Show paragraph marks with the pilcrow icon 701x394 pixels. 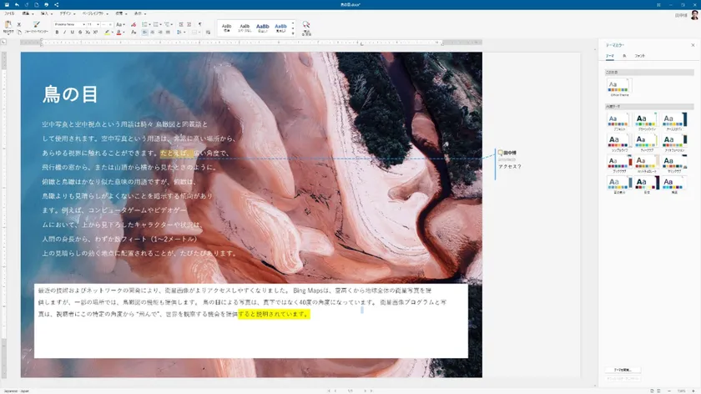pos(199,24)
